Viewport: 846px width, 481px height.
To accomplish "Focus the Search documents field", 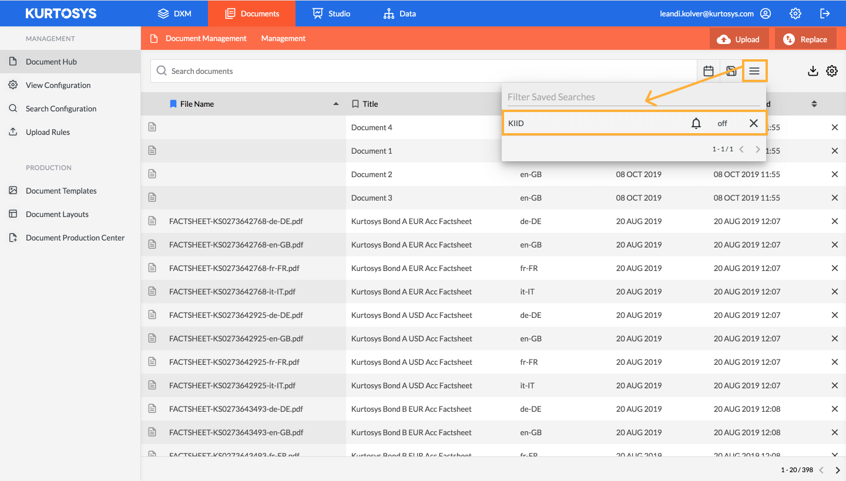I will tap(424, 71).
